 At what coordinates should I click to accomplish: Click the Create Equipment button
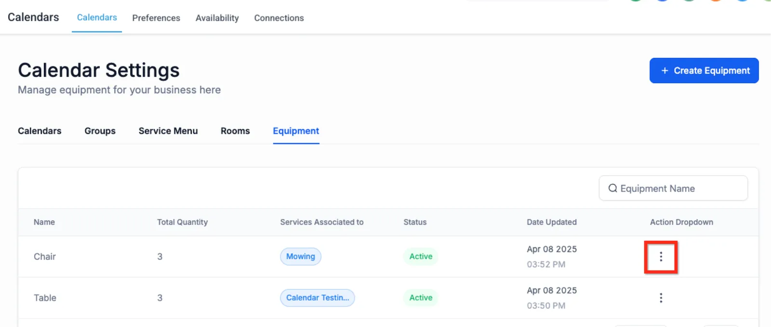(x=704, y=71)
